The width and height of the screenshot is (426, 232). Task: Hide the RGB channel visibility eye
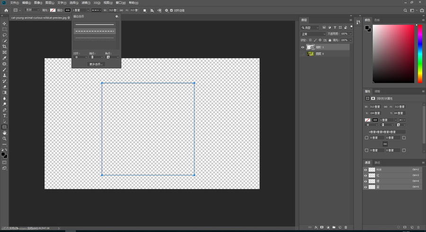(365, 170)
